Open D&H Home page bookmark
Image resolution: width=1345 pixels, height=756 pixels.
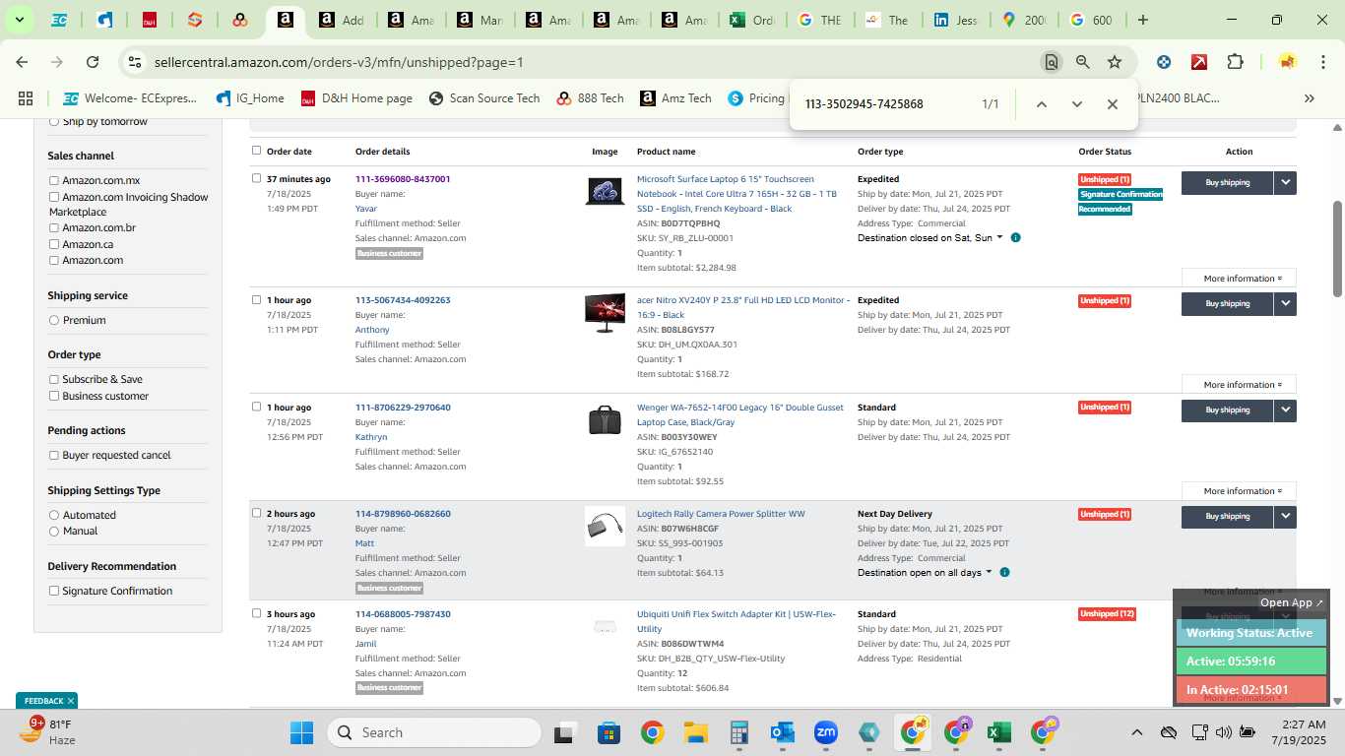point(356,98)
